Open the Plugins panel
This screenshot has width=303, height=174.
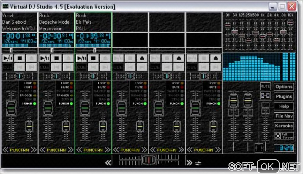(284, 96)
